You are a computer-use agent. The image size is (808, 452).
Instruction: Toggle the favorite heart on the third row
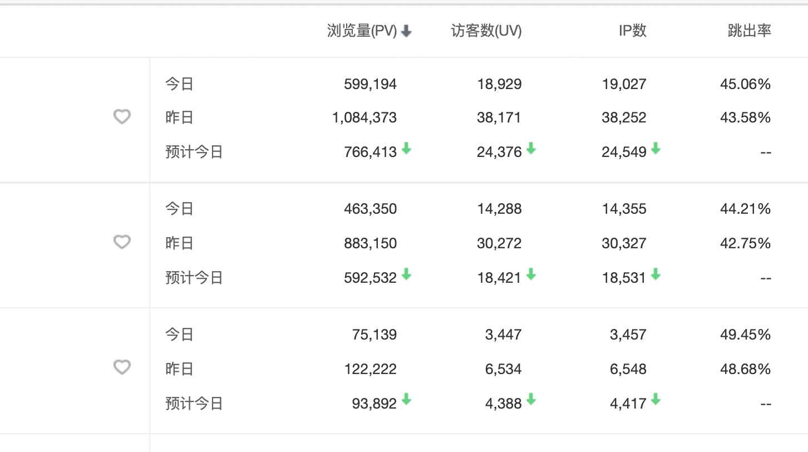click(121, 367)
